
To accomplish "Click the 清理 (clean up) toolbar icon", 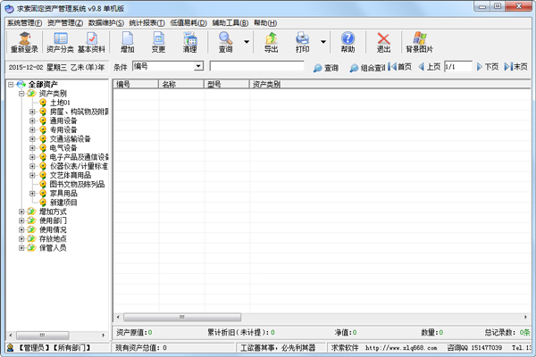I will pos(189,42).
